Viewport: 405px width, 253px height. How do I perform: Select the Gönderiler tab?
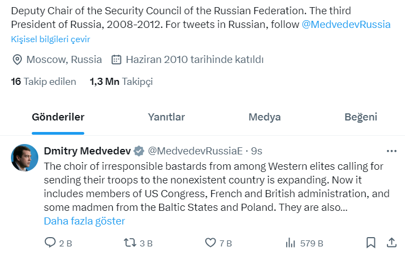click(58, 117)
